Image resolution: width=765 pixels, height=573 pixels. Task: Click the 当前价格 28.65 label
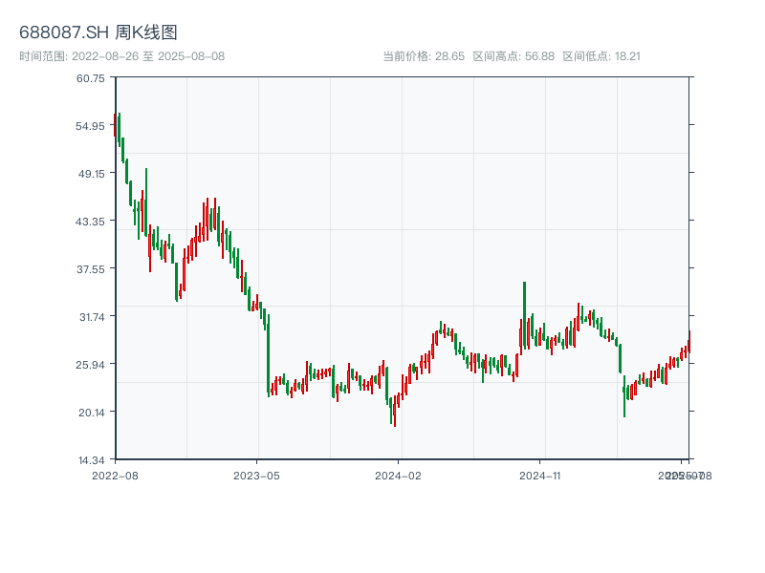coord(423,56)
